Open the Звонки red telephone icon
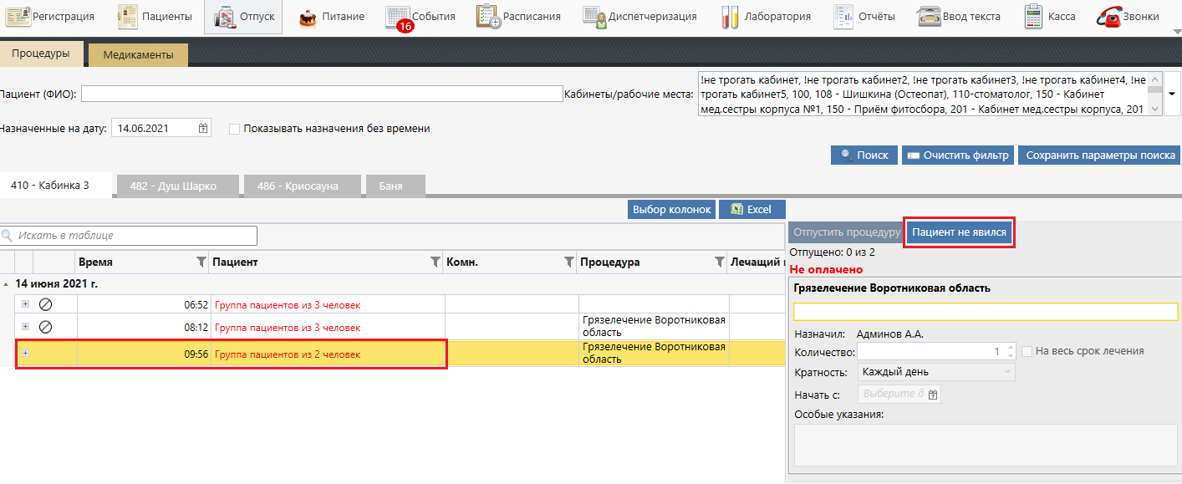Viewport: 1182px width, 484px height. click(x=1108, y=17)
